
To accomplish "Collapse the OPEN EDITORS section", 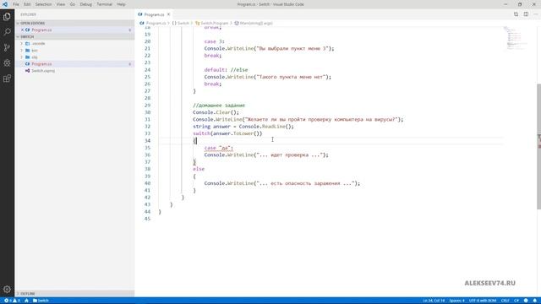I will pos(74,23).
